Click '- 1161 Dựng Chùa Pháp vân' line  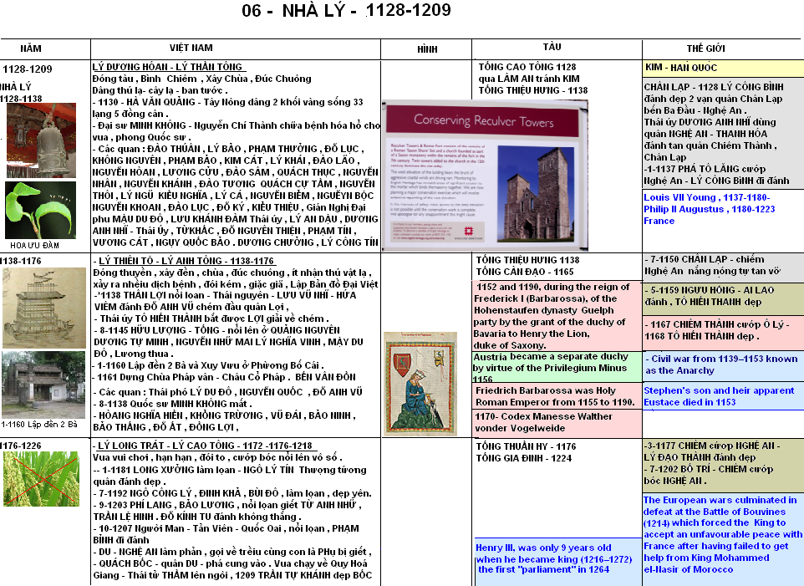[225, 377]
